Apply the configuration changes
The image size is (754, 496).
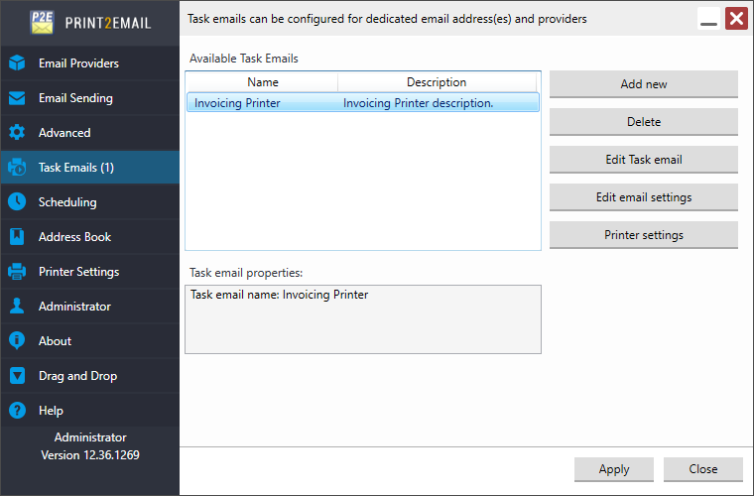pyautogui.click(x=613, y=469)
